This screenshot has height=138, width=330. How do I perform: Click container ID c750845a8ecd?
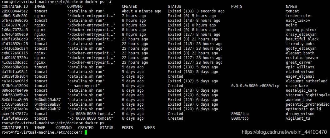pyautogui.click(x=15, y=104)
